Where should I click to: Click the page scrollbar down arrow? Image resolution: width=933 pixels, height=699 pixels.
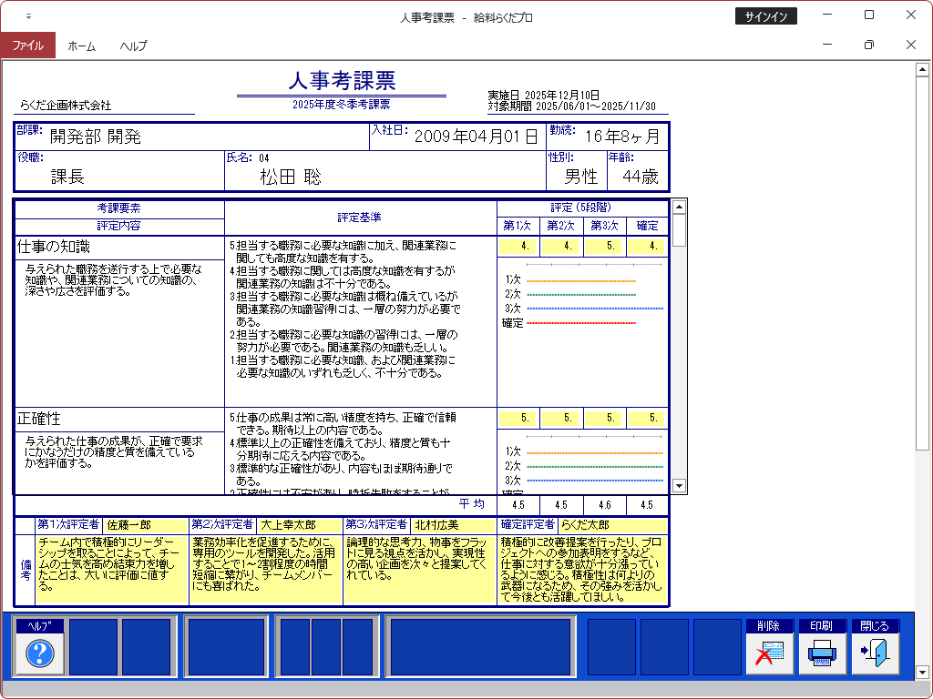[x=921, y=673]
